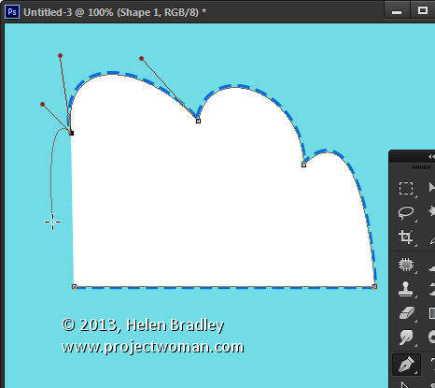435x388 pixels.
Task: Open Lasso tool flyout corner triangle
Action: pos(415,222)
